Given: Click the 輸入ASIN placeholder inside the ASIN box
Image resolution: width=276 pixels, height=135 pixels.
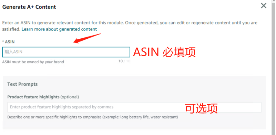Looking at the screenshot, I should click(x=14, y=52).
